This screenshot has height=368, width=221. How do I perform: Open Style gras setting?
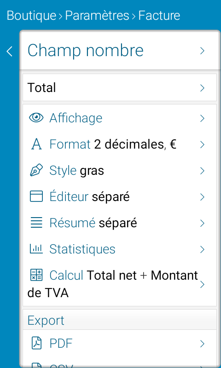tap(120, 171)
